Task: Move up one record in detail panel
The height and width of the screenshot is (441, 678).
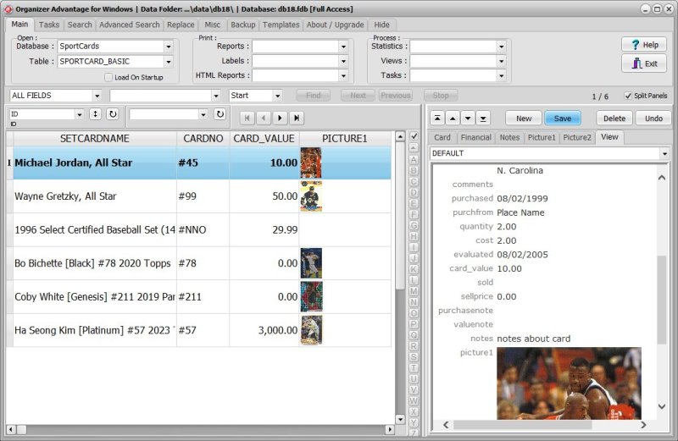Action: pos(453,118)
